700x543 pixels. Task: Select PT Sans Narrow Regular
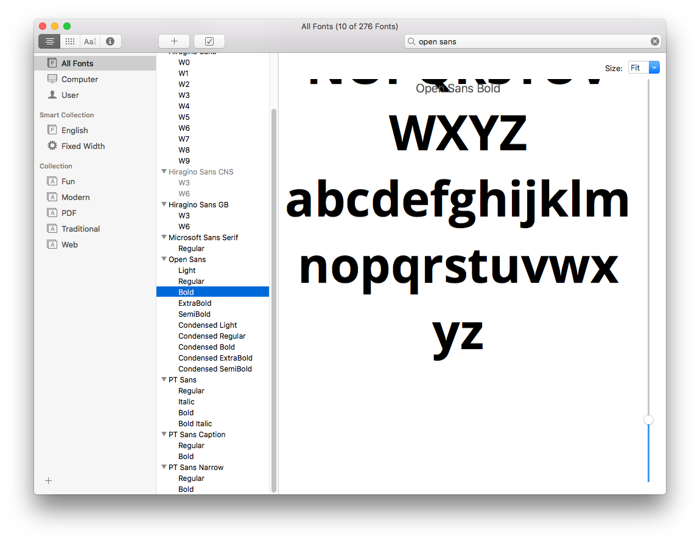click(212, 479)
